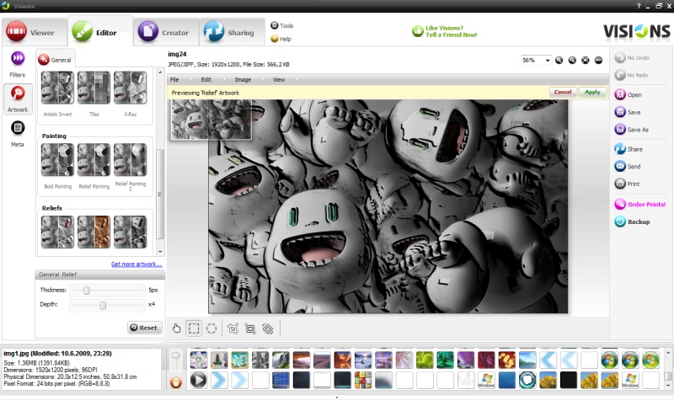The image size is (674, 400).
Task: Click the Save As icon
Action: tap(620, 130)
